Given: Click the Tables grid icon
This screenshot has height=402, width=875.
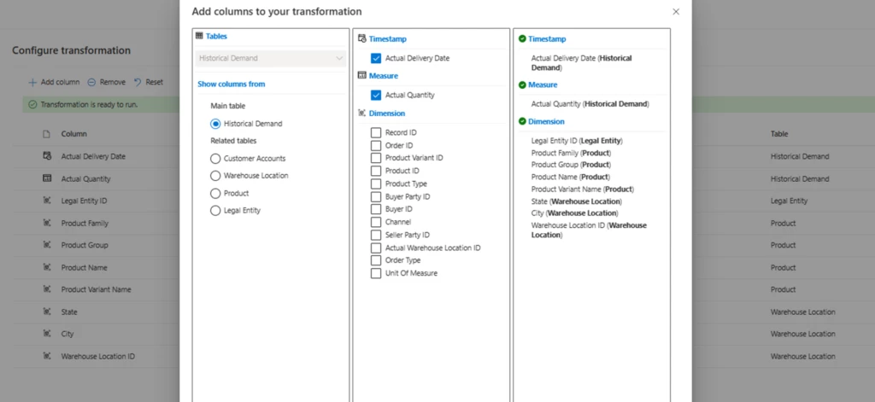Looking at the screenshot, I should click(199, 36).
